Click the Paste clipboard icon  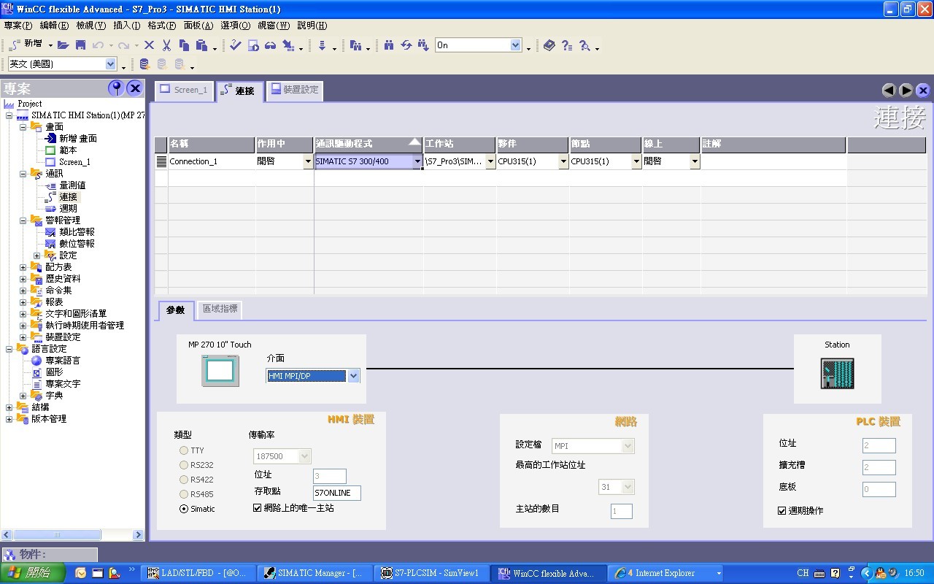202,45
